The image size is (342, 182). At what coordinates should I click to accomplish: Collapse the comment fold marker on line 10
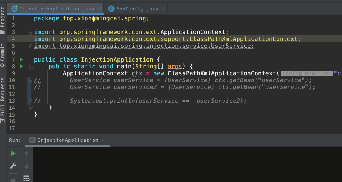click(31, 80)
